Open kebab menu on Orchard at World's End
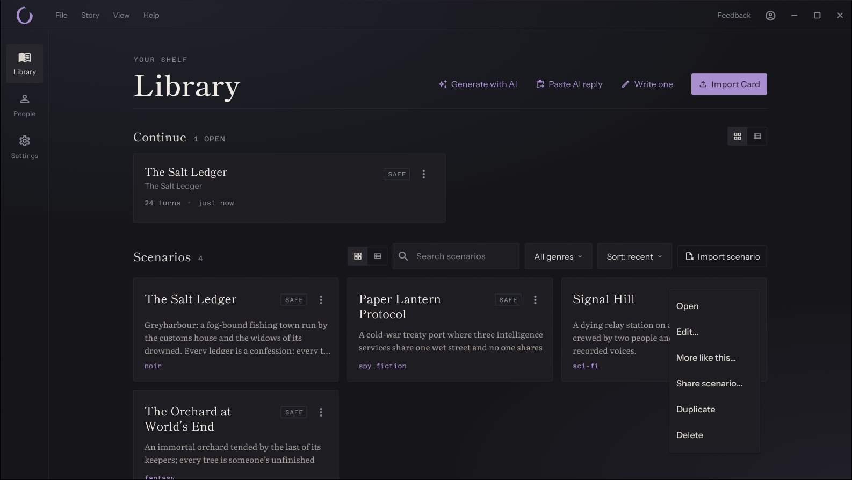This screenshot has height=480, width=852. (x=321, y=412)
